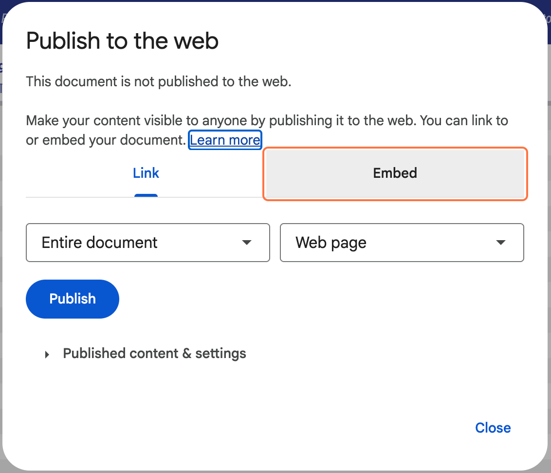Click the arrow in Entire document dropdown
Screen dimensions: 551x473
247,243
